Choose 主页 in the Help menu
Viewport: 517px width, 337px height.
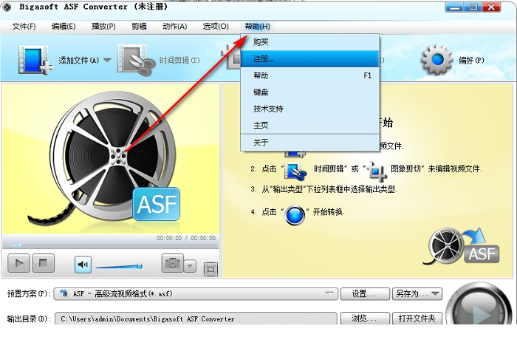point(310,125)
